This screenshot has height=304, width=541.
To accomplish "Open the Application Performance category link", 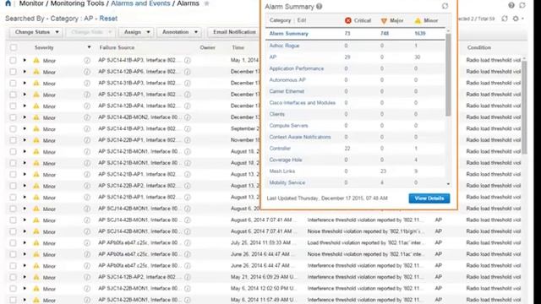I will click(297, 68).
